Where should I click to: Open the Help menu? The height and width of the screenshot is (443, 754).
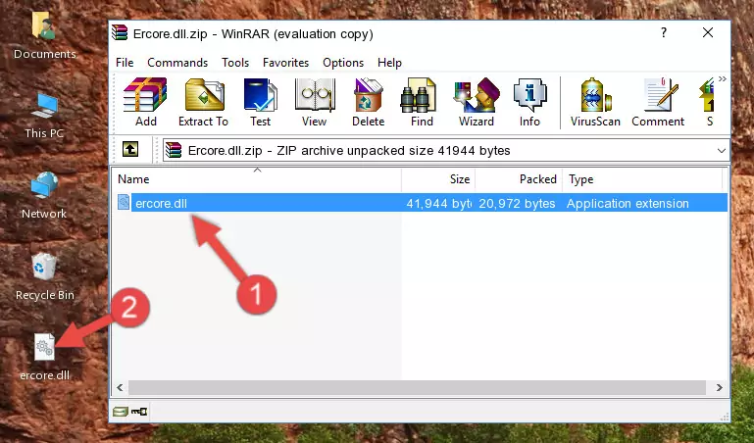pos(389,63)
